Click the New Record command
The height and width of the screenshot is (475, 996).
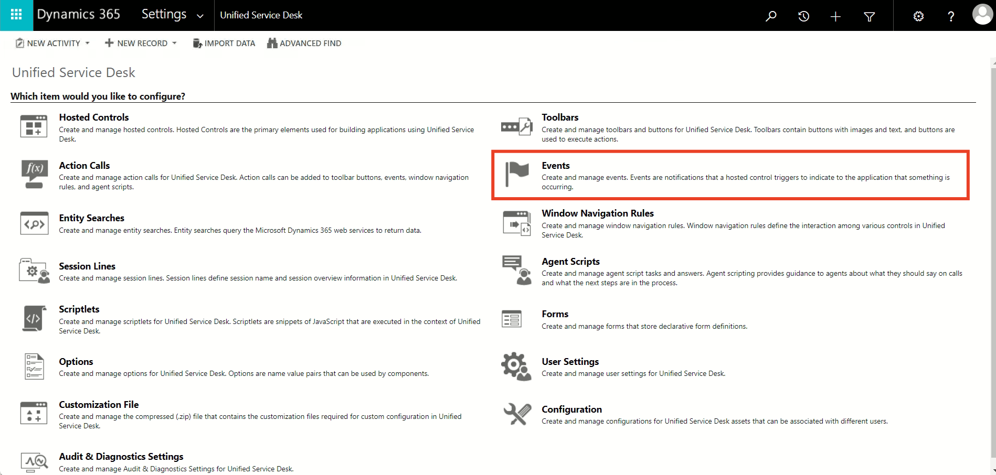(136, 43)
